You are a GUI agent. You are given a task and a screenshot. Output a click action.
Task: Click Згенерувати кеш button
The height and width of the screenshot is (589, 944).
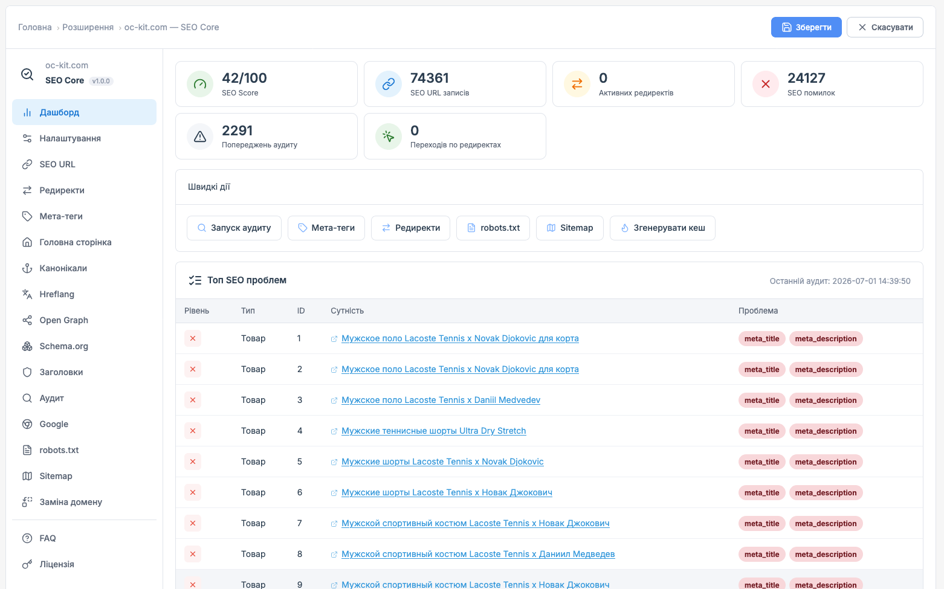(x=662, y=228)
